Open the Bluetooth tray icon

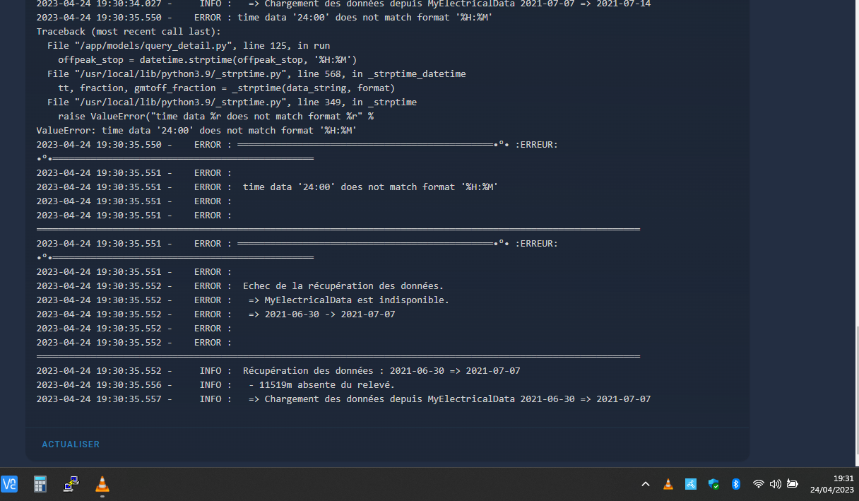736,484
